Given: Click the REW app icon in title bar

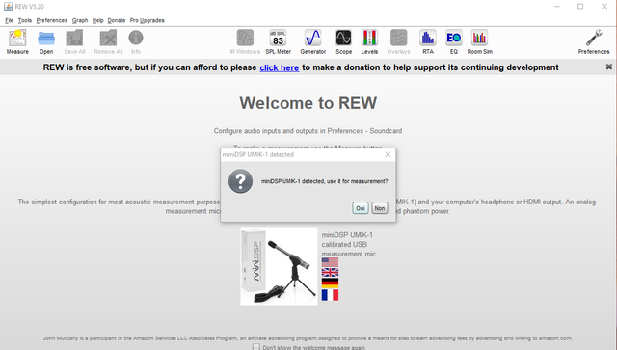Looking at the screenshot, I should coord(8,7).
